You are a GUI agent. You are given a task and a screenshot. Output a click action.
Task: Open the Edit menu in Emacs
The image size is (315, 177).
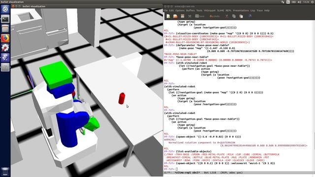[x=171, y=10]
